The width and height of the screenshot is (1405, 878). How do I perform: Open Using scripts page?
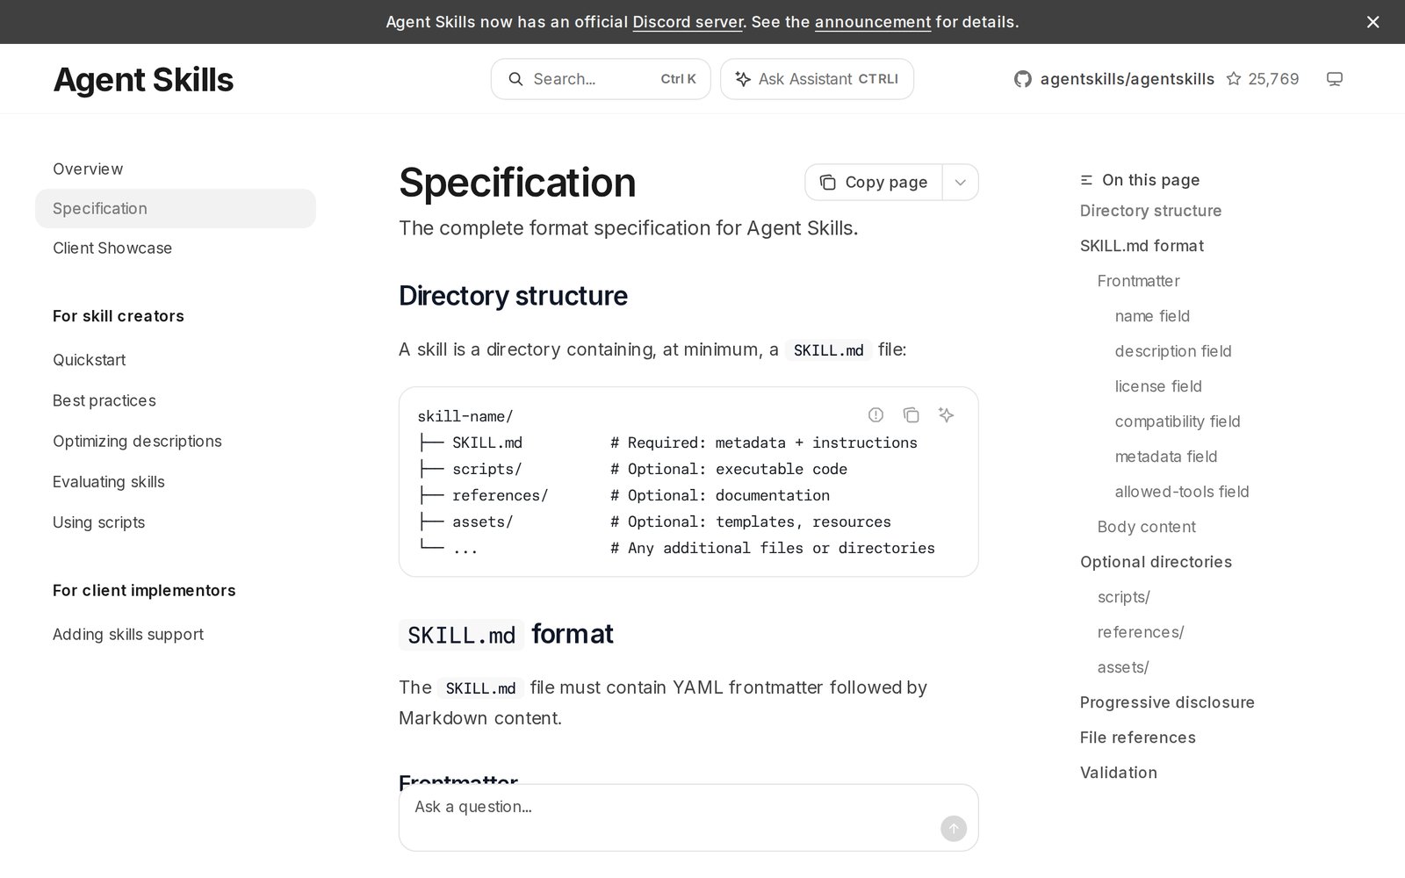[x=98, y=522]
